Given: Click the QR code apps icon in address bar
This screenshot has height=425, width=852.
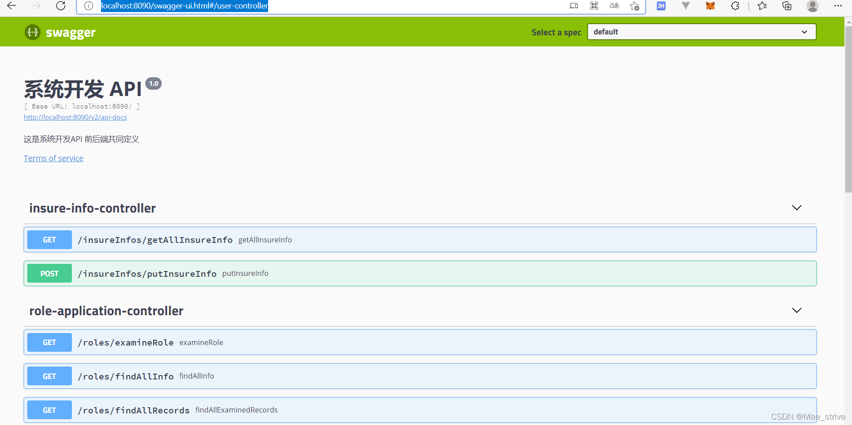Looking at the screenshot, I should pyautogui.click(x=594, y=6).
